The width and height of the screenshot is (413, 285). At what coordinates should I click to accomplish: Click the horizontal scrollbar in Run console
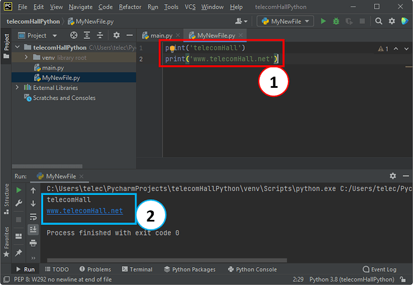pos(167,261)
